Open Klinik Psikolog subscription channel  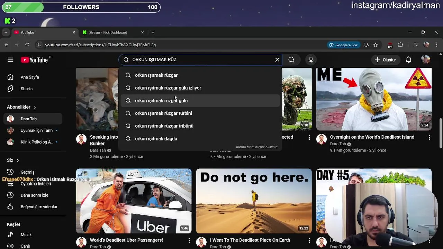coord(33,142)
